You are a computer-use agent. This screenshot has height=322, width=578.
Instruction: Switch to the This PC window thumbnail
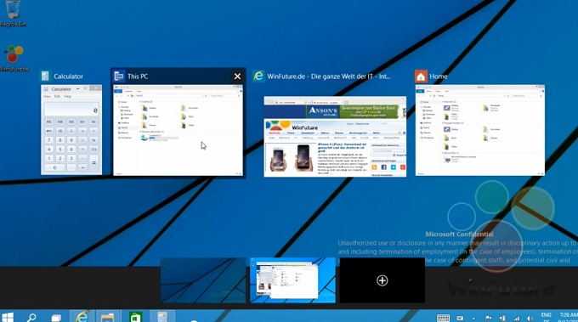coord(178,130)
